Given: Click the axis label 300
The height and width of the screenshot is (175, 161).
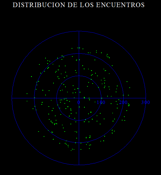Looking at the screenshot, I should pyautogui.click(x=146, y=102).
